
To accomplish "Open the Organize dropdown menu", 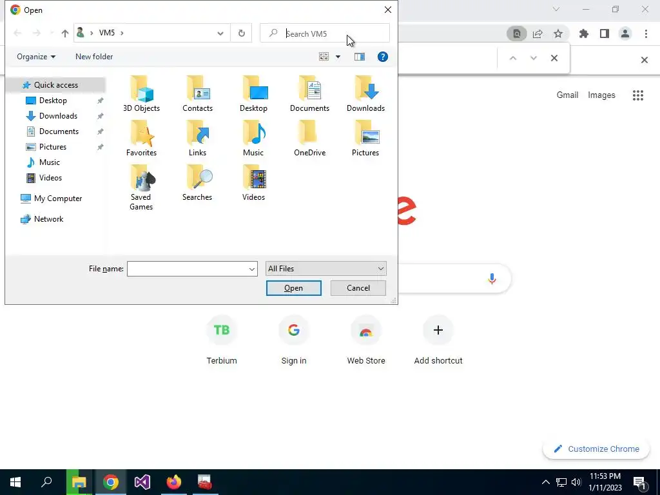I will [36, 57].
